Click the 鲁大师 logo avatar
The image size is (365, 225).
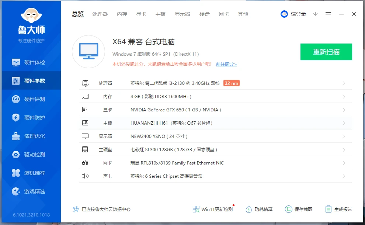tap(31, 15)
